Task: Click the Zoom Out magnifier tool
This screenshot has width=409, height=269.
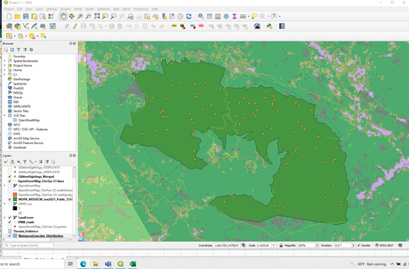Action: click(x=89, y=17)
